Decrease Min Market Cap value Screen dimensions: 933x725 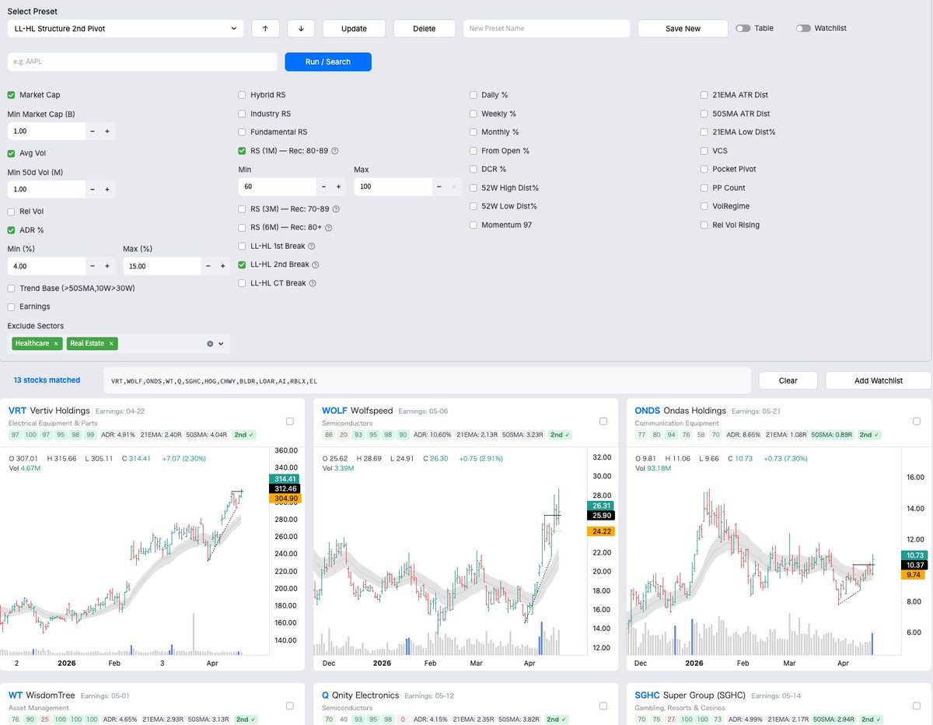click(x=93, y=131)
